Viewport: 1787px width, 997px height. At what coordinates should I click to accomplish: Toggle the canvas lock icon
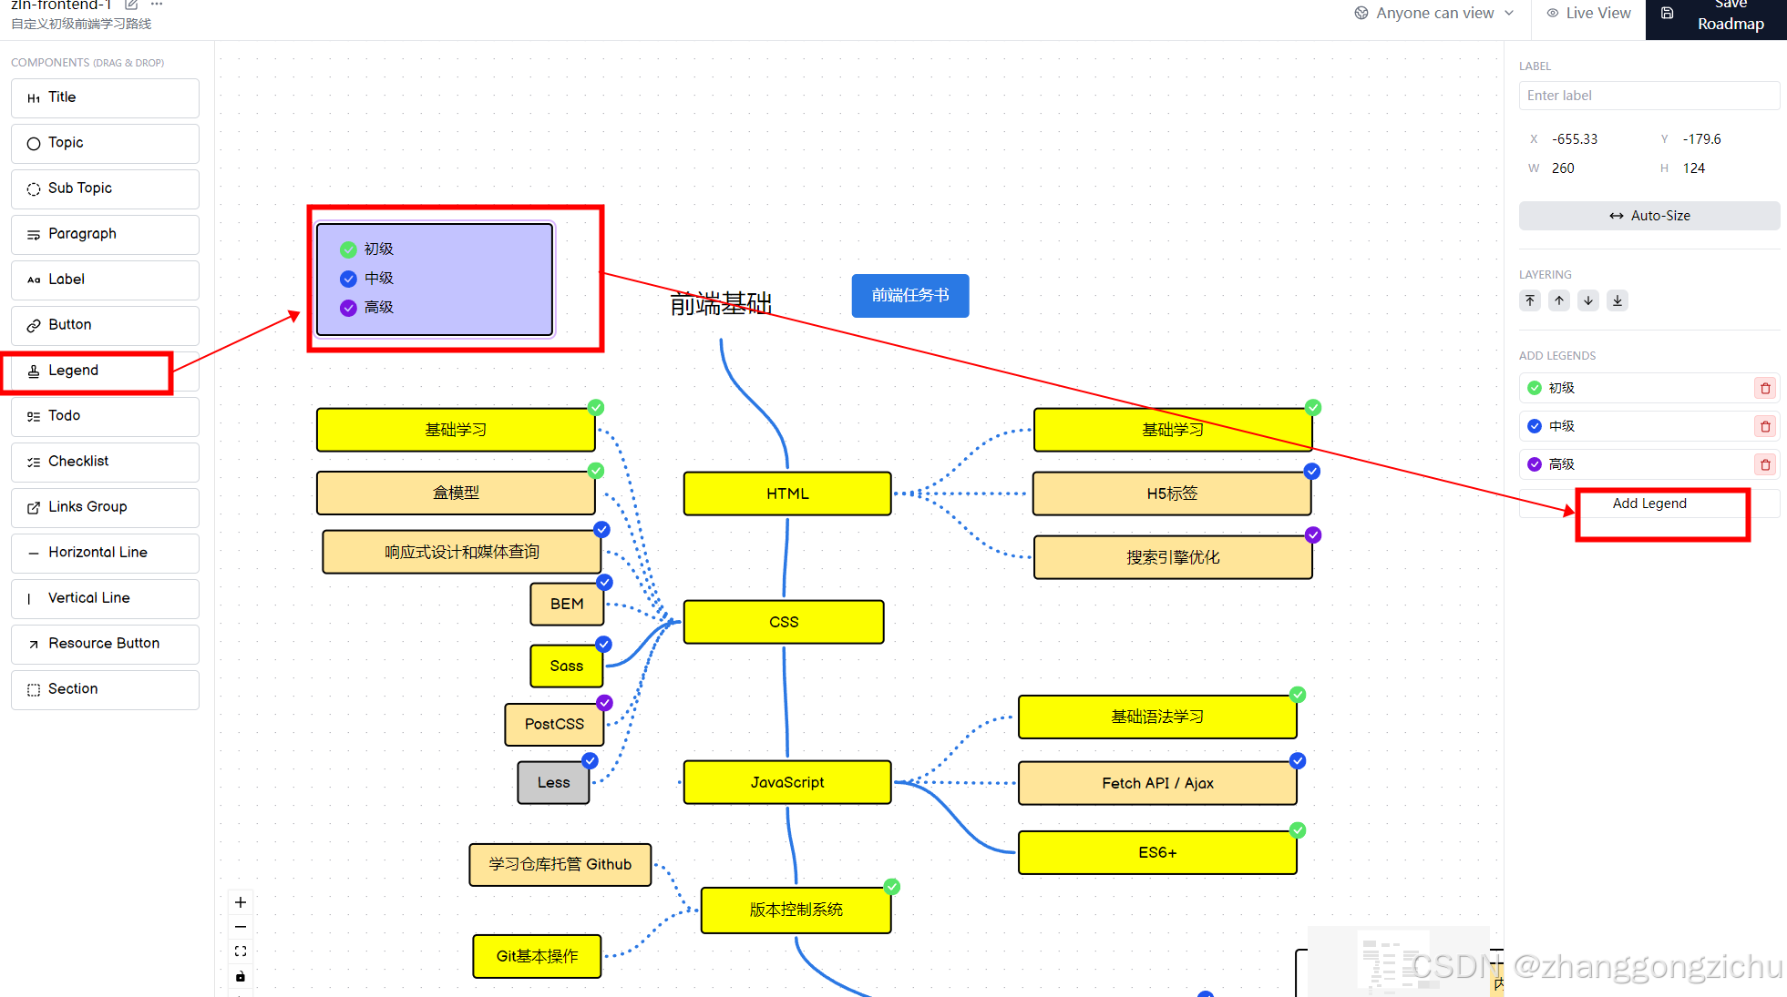[241, 977]
